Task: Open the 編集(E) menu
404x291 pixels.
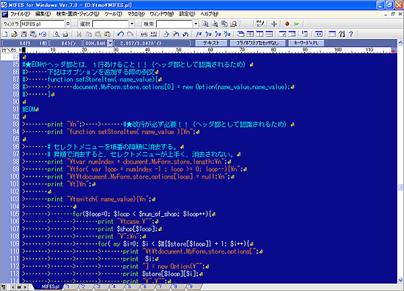Action: [x=43, y=14]
